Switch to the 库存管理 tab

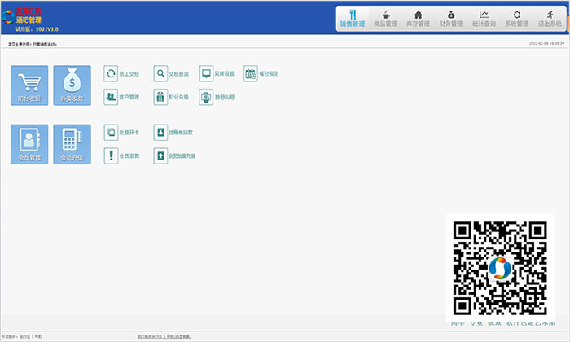(418, 19)
